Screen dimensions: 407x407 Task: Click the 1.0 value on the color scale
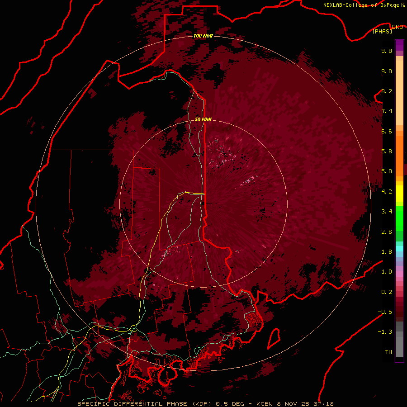click(x=387, y=272)
